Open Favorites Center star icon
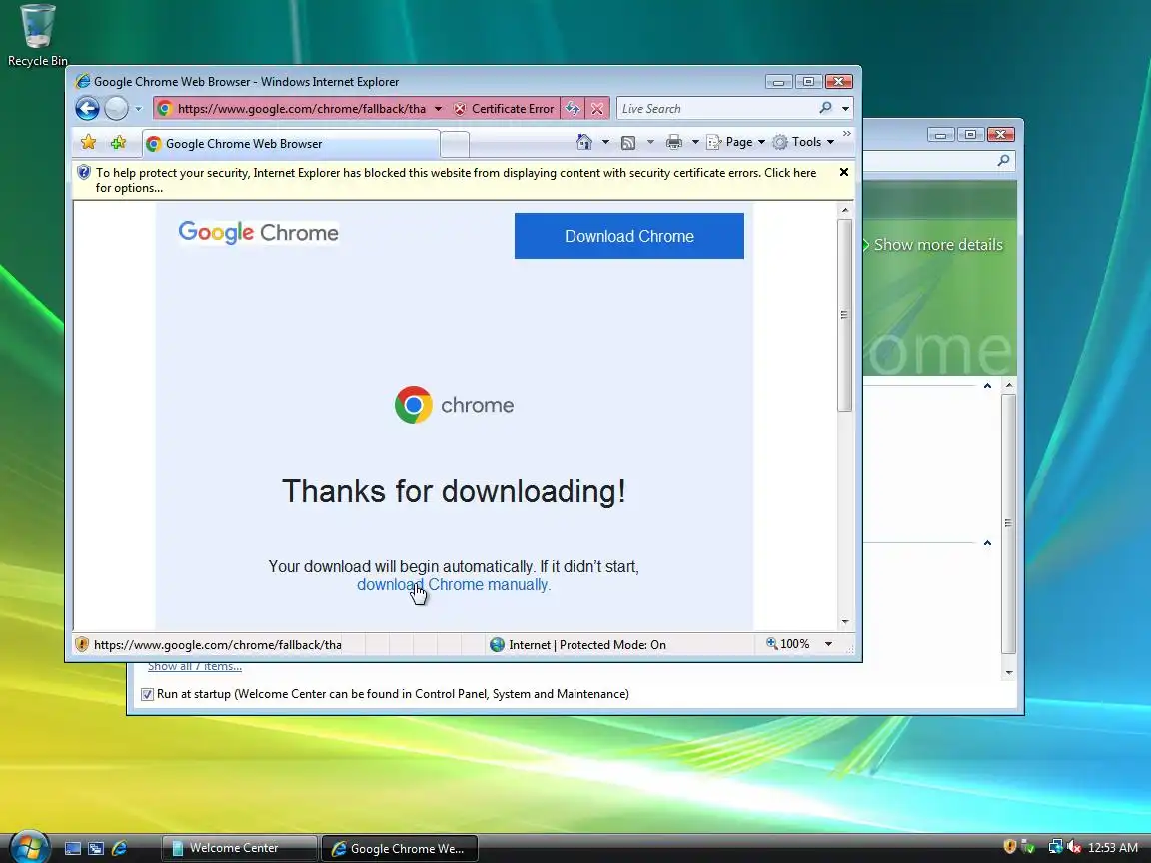Image resolution: width=1151 pixels, height=863 pixels. [89, 143]
